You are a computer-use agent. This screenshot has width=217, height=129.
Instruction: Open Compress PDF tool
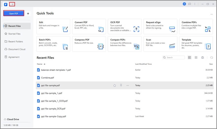(89, 44)
